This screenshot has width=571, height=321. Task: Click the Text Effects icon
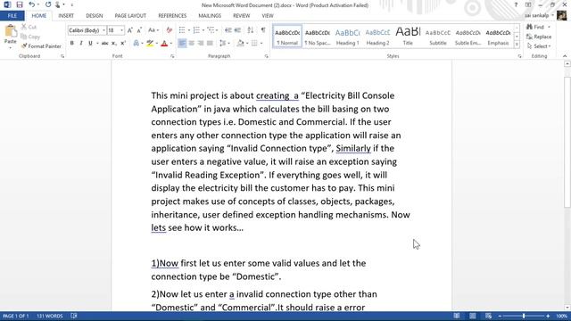coord(136,44)
